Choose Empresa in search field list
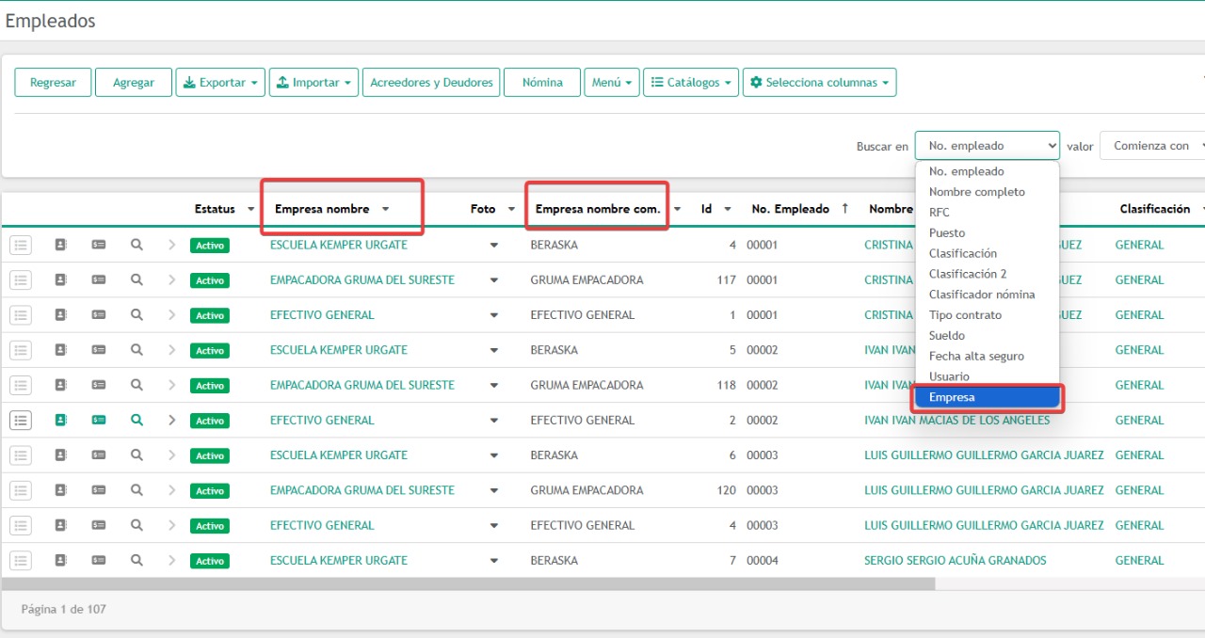1205x638 pixels. click(x=988, y=397)
